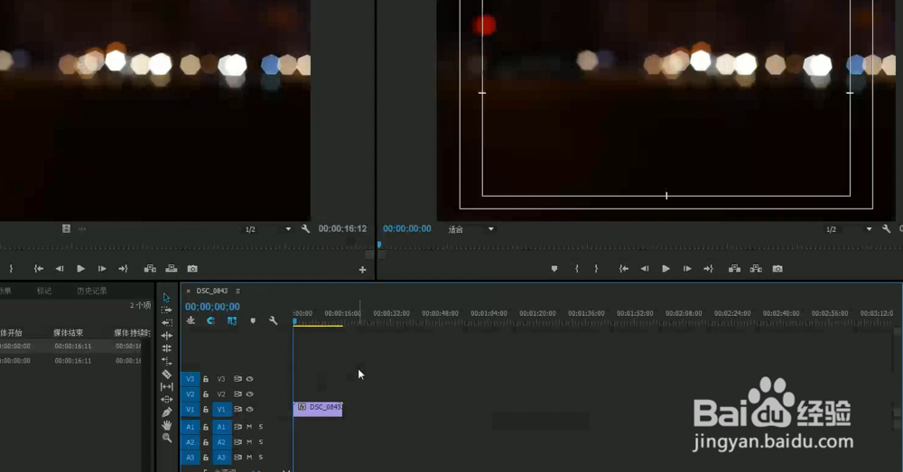This screenshot has height=472, width=903.
Task: Click the timeline timecode 00;00;00;00
Action: [x=212, y=307]
